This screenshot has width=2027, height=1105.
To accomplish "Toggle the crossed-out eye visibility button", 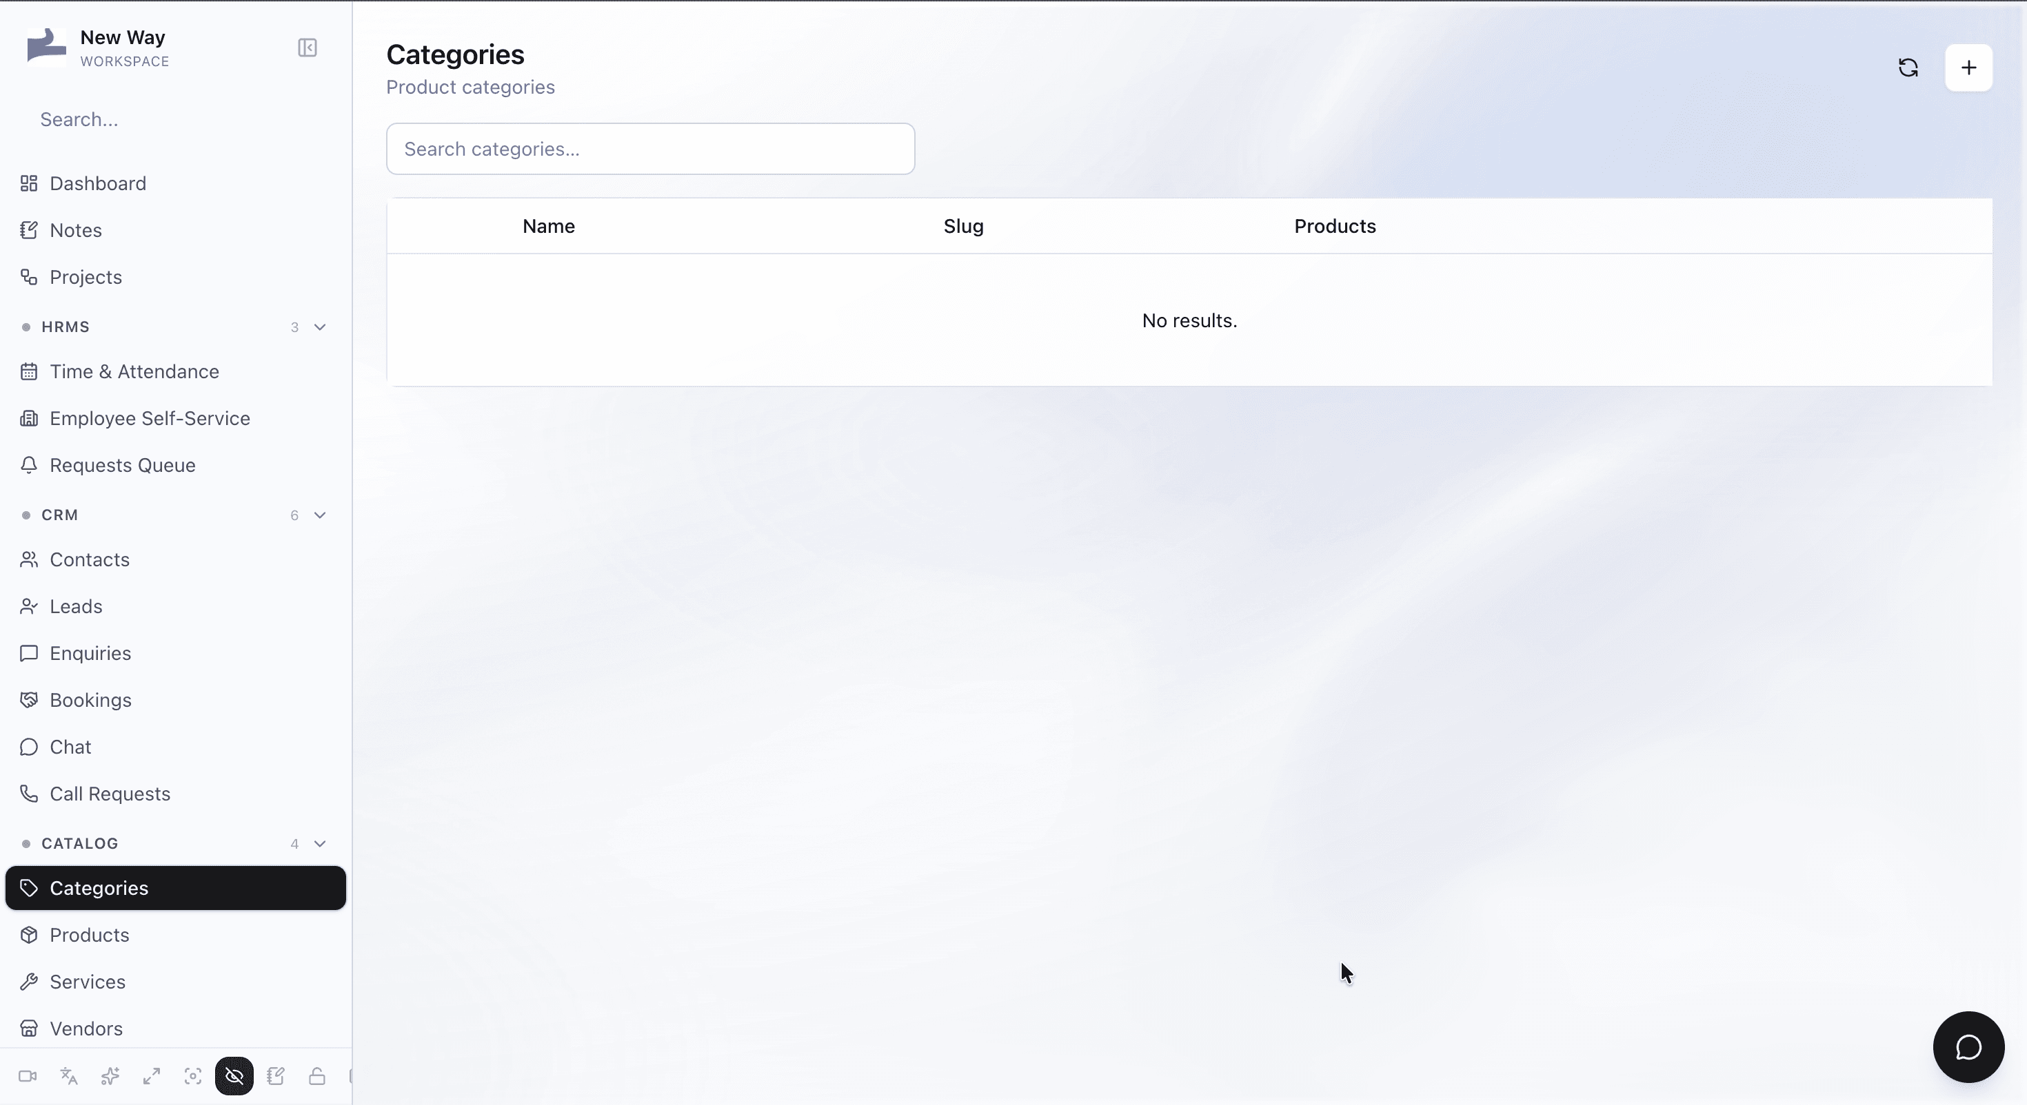I will point(234,1076).
